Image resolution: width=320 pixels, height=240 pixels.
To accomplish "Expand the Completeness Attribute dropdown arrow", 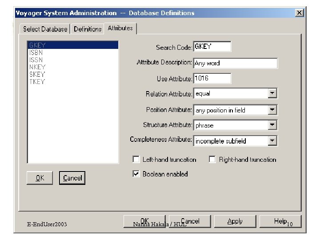I will point(272,140).
